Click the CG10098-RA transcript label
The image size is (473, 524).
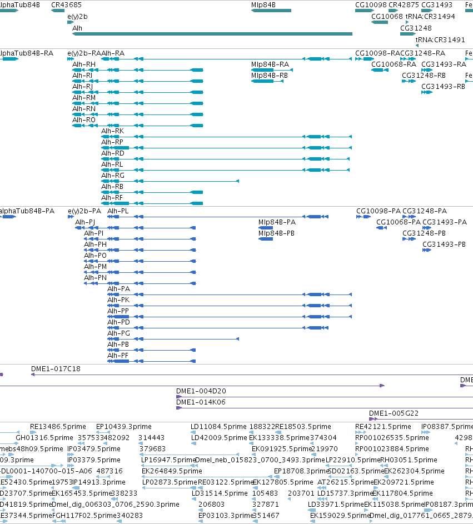[x=377, y=53]
